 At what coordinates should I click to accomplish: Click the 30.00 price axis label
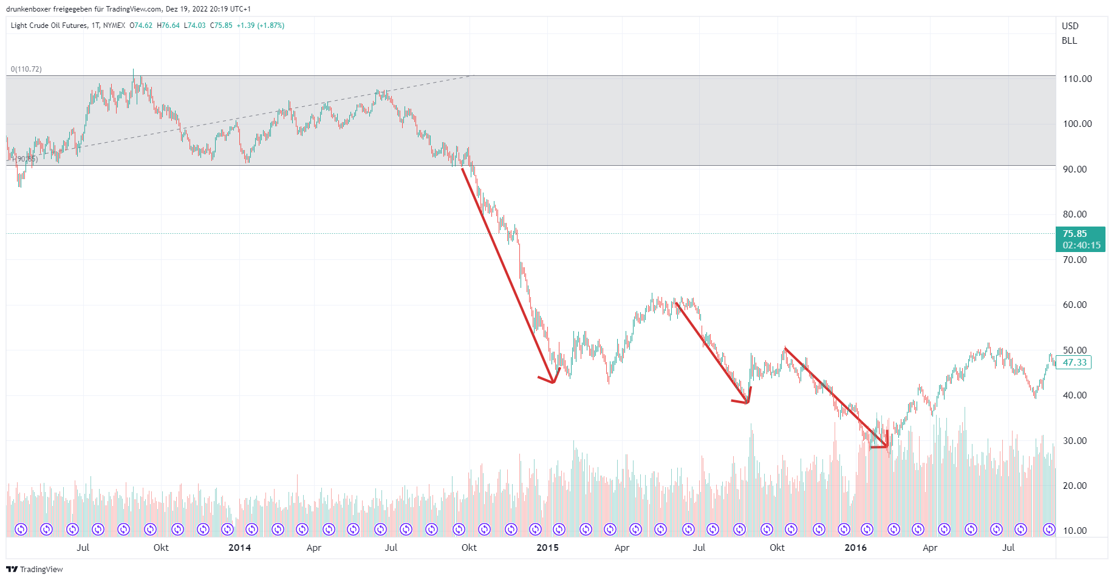pyautogui.click(x=1075, y=441)
